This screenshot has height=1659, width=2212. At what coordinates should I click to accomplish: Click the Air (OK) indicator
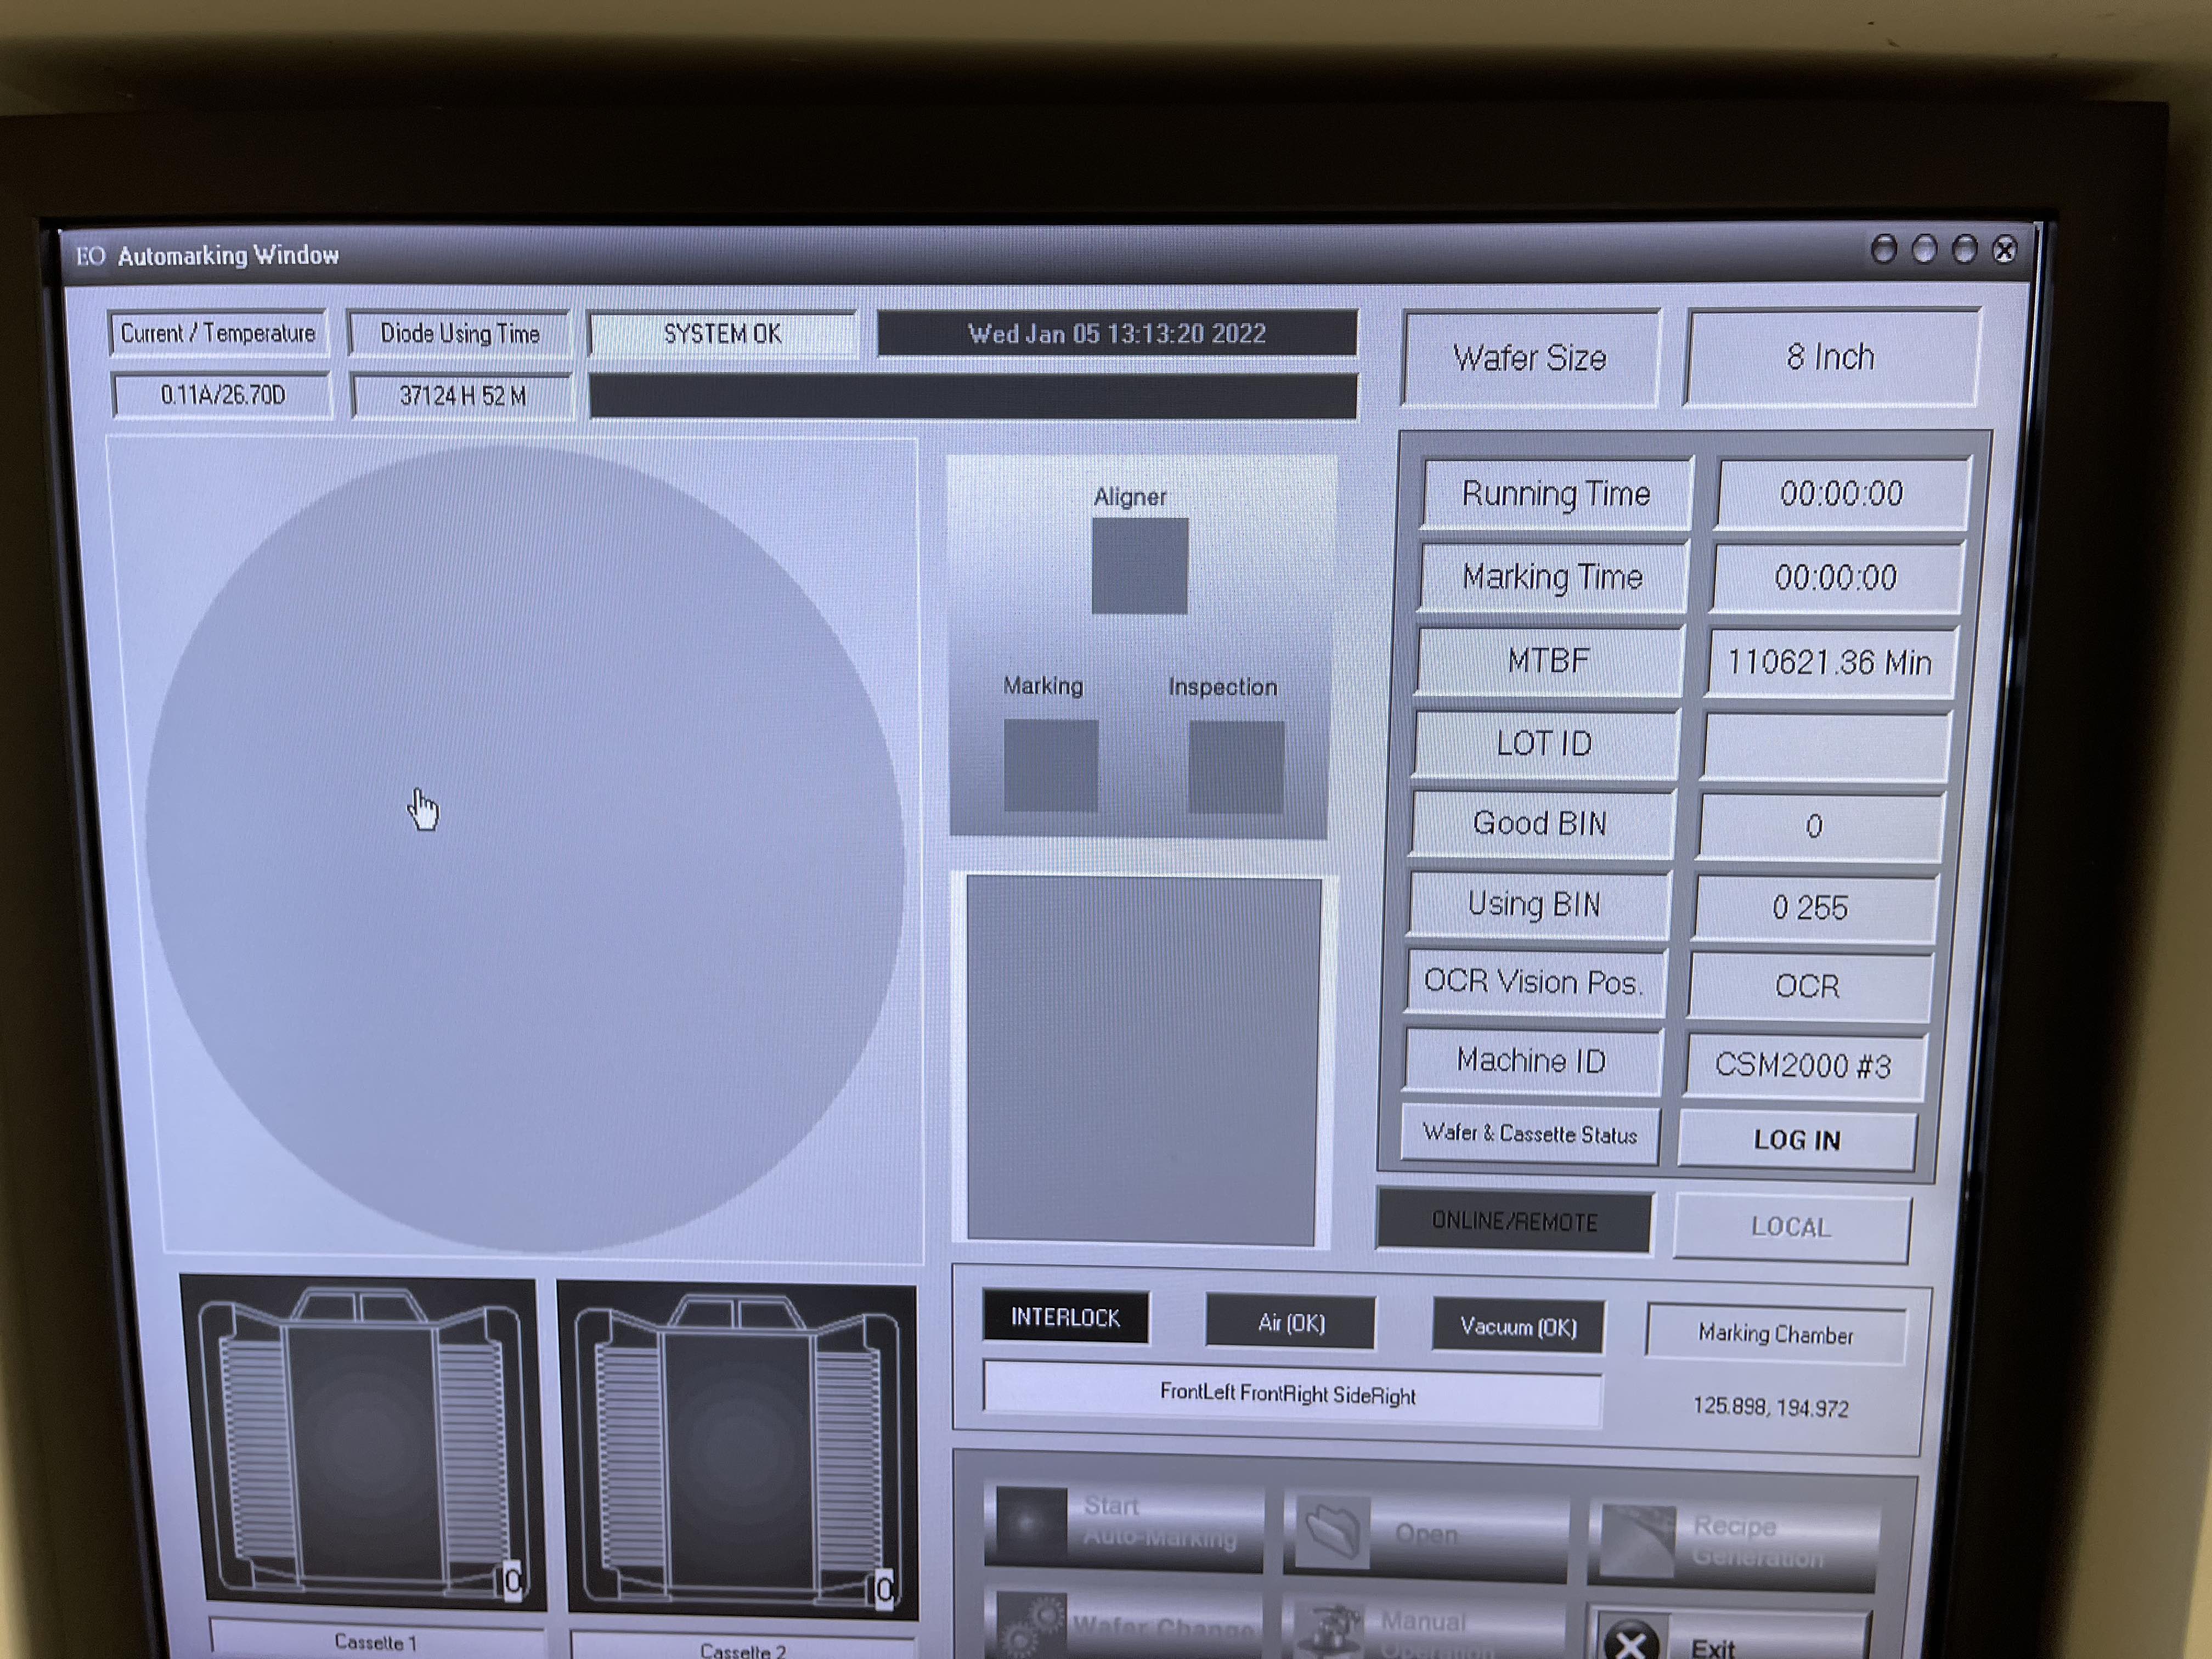[x=1290, y=1322]
